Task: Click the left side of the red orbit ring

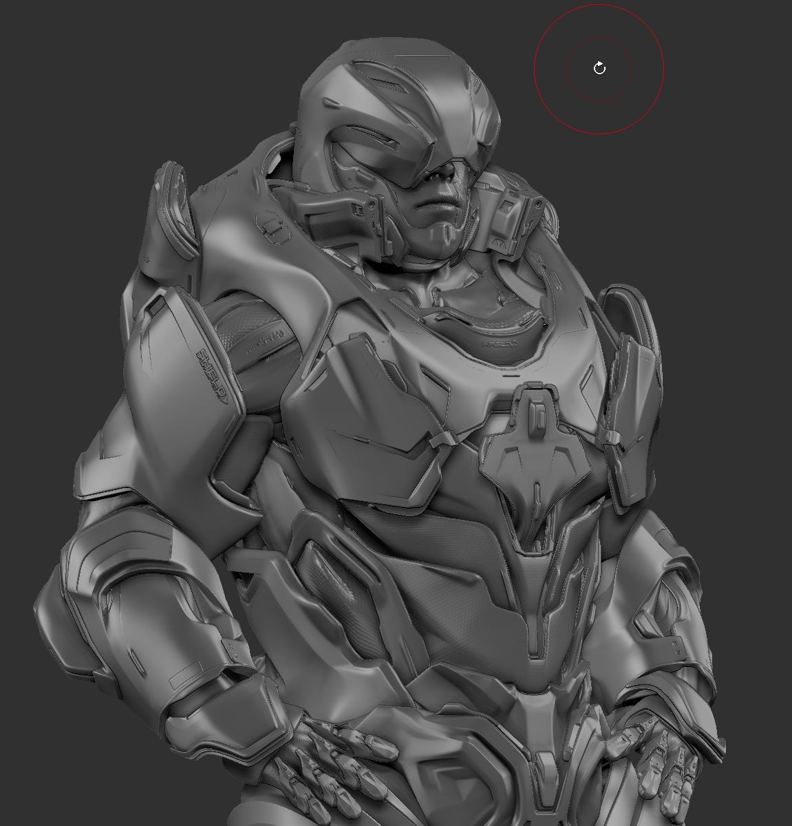Action: 533,67
